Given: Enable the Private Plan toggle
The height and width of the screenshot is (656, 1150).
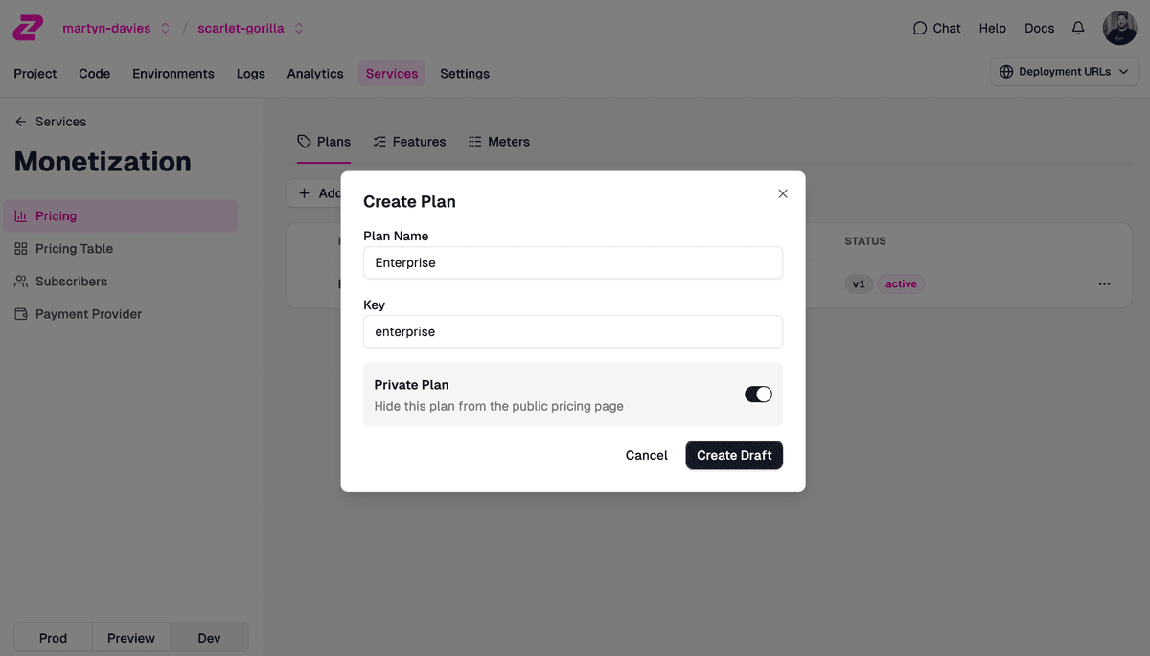Looking at the screenshot, I should pos(758,394).
